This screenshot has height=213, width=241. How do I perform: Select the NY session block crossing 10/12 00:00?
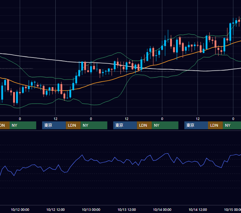(x=23, y=125)
